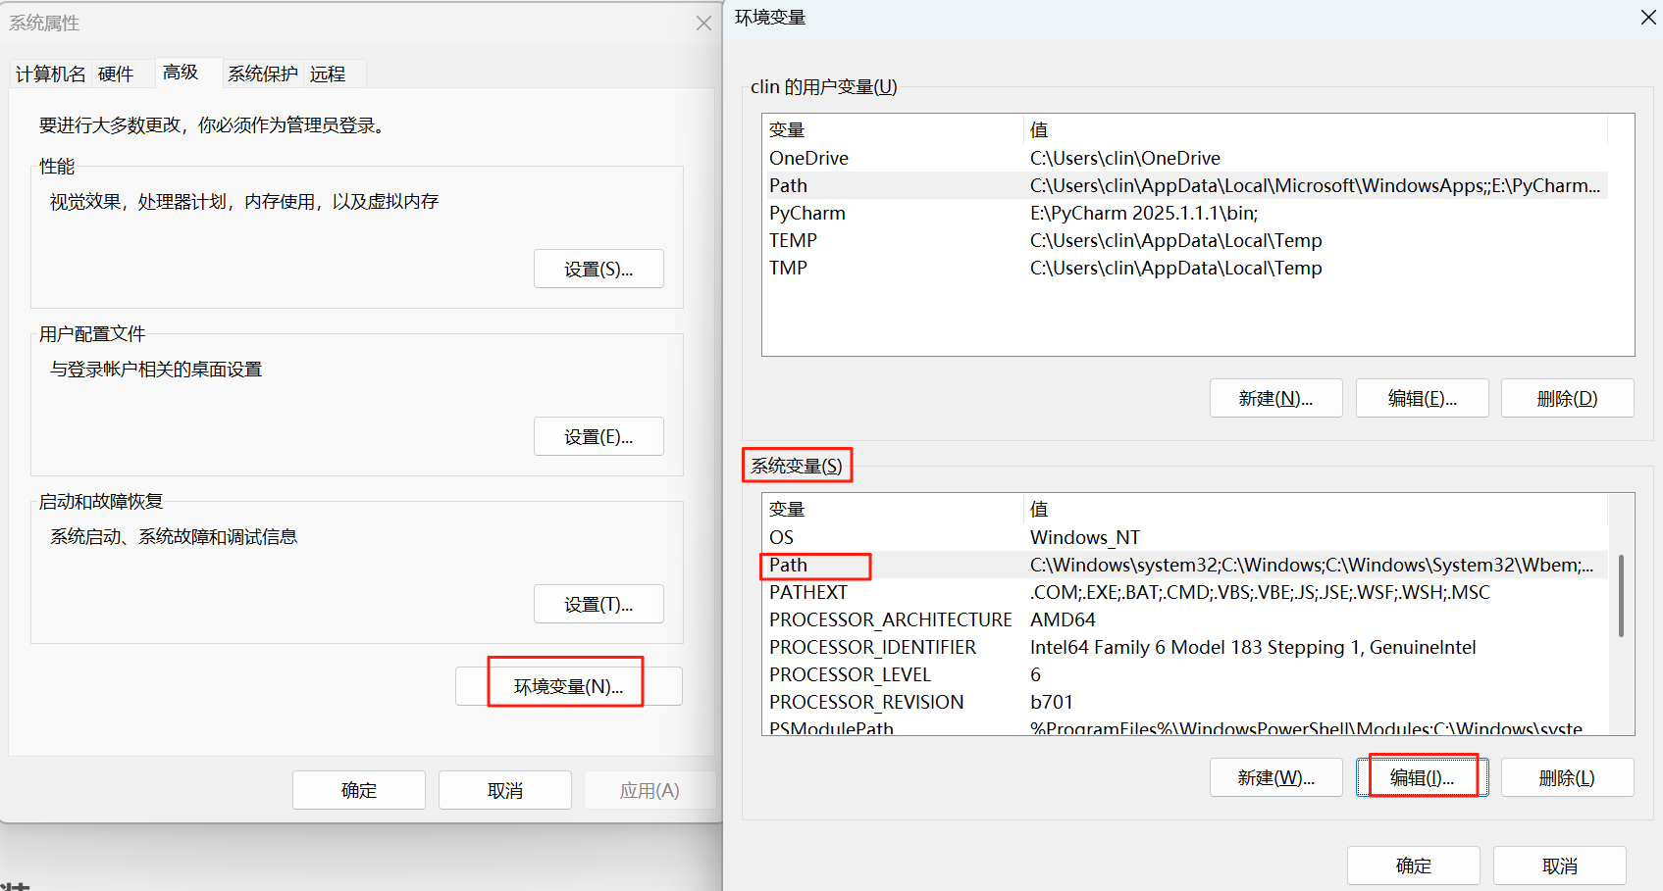
Task: Close the 环境变量 dialog
Action: pos(1648,18)
